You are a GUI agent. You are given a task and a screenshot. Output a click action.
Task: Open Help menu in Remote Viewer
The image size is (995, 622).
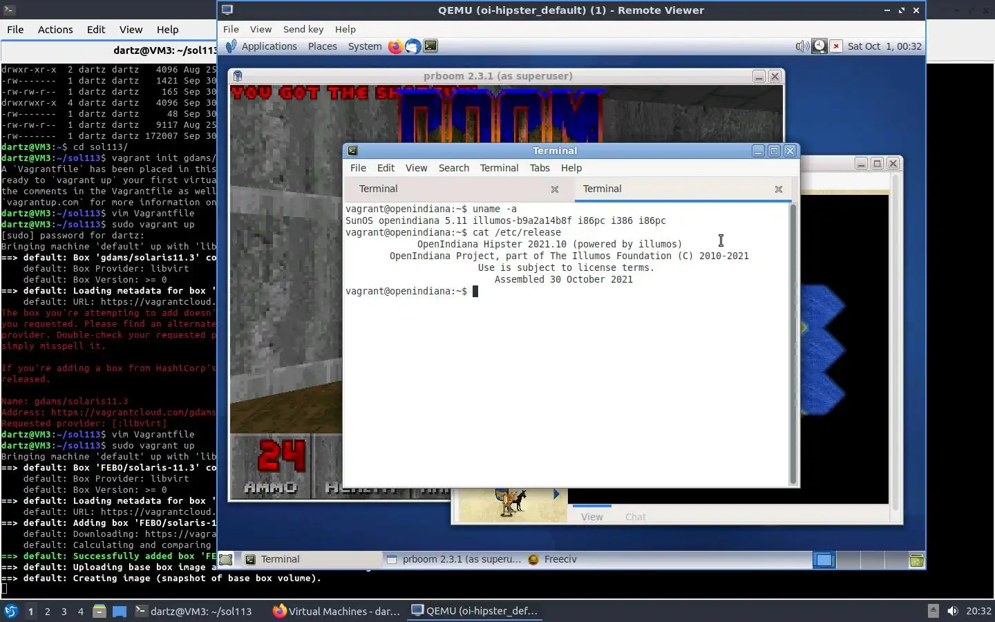[x=345, y=29]
